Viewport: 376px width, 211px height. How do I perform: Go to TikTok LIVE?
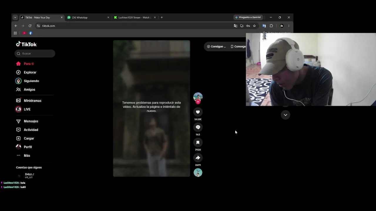point(27,109)
